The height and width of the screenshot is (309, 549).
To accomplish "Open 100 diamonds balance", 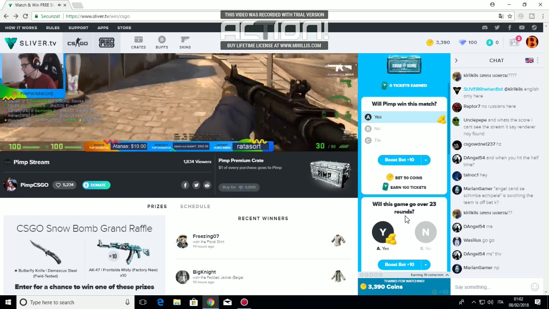I will coord(468,42).
